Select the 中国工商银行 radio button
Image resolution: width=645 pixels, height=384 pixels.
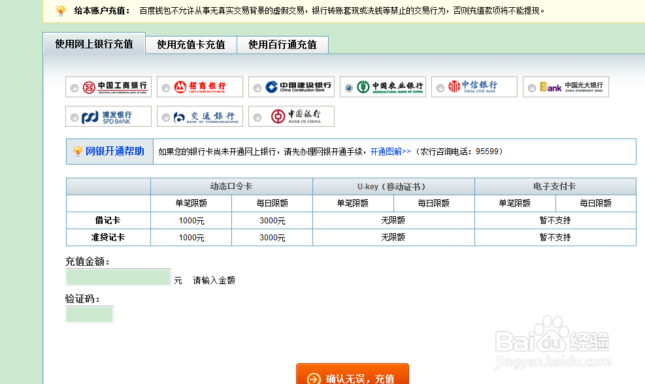(74, 88)
